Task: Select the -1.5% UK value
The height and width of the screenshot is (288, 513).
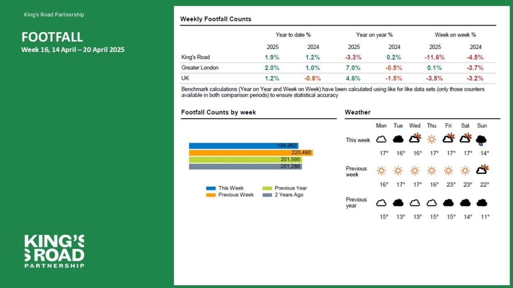Action: (394, 78)
